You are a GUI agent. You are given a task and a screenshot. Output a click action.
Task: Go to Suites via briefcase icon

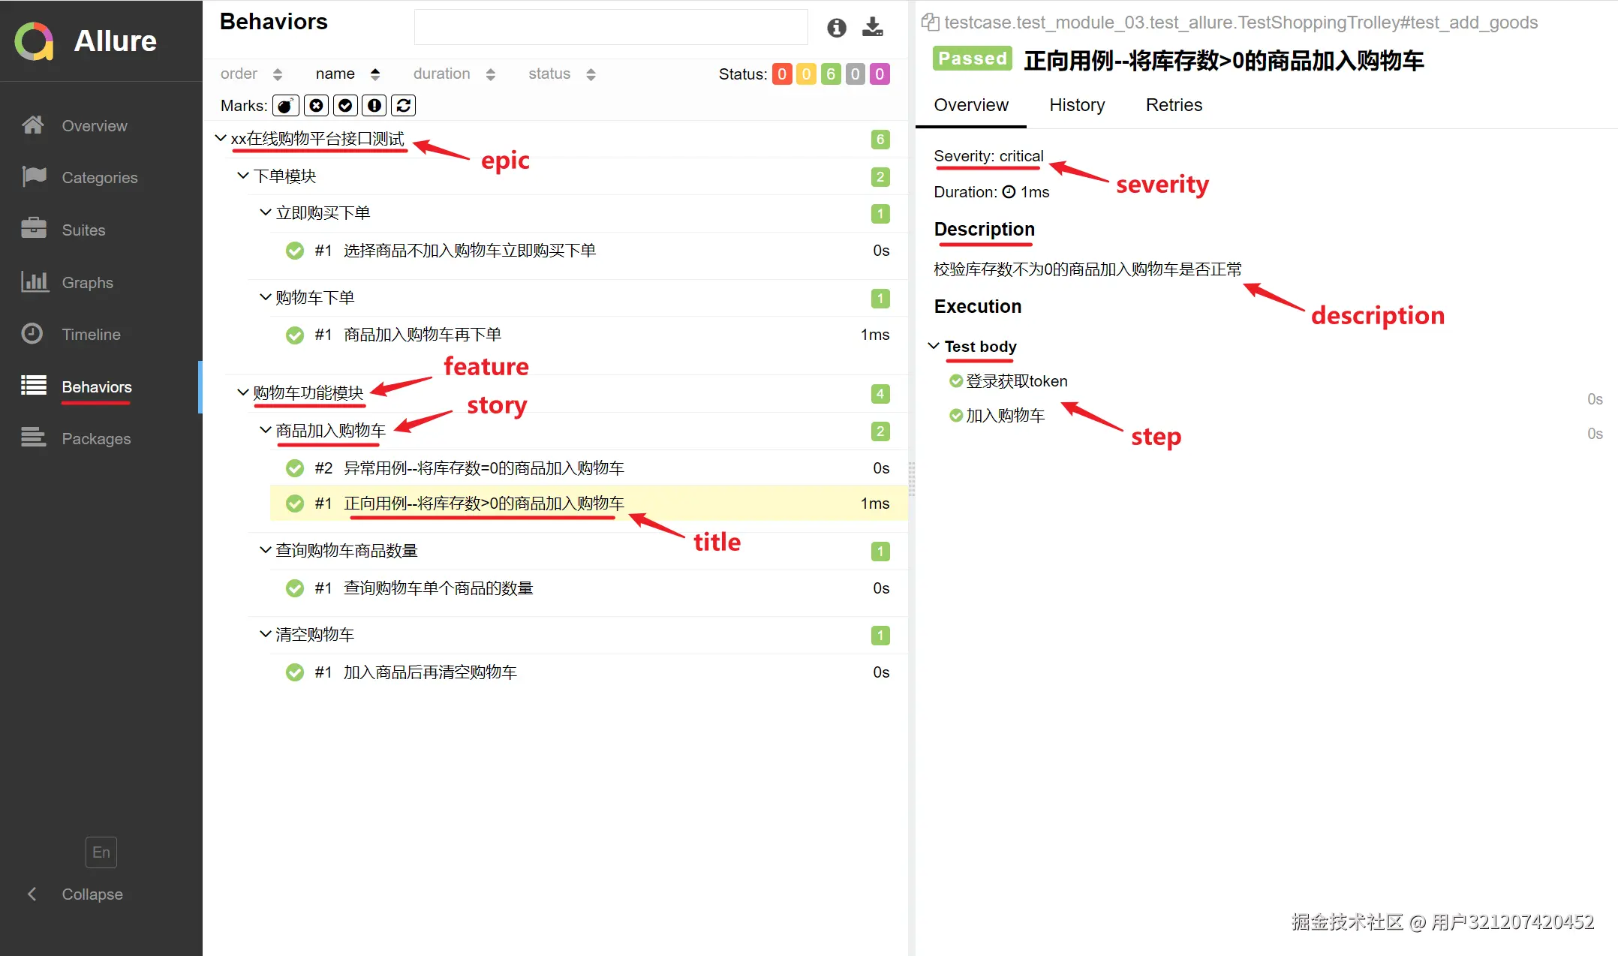[x=34, y=230]
